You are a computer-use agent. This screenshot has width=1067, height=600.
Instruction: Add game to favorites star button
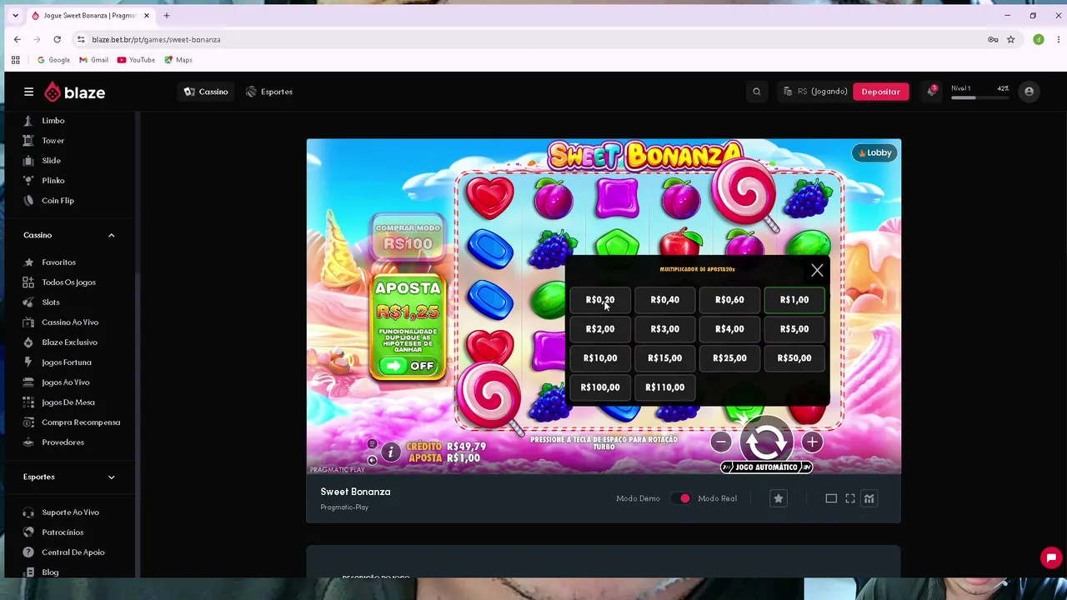tap(779, 498)
